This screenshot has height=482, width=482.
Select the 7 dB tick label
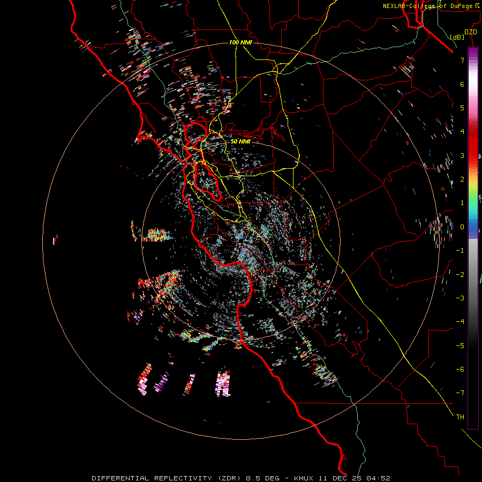[x=462, y=60]
